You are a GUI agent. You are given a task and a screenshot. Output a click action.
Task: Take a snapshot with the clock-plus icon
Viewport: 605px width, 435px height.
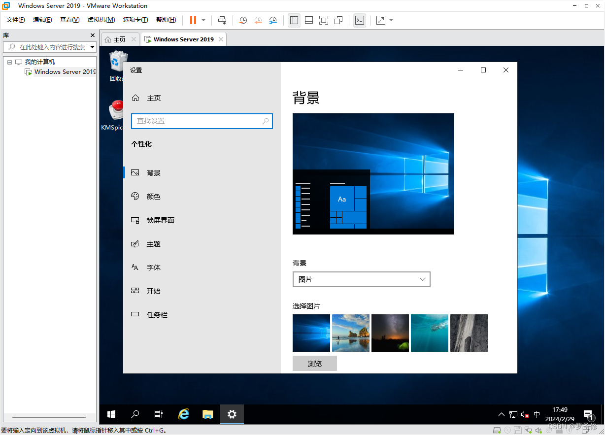click(243, 20)
